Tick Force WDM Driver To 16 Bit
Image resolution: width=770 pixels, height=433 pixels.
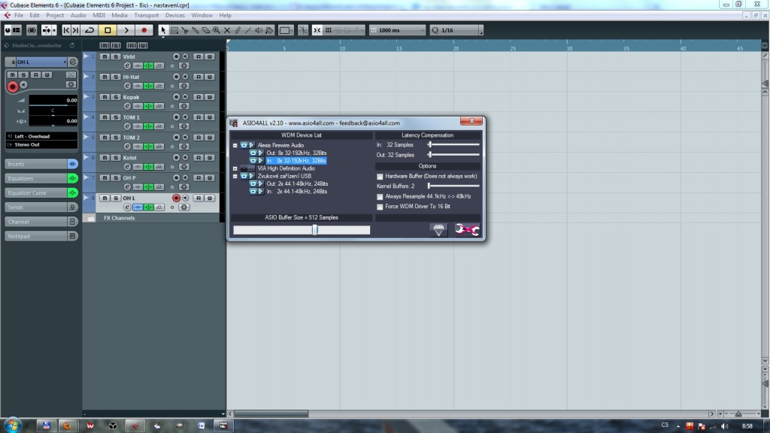[x=380, y=206]
